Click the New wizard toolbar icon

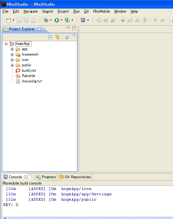pos(9,21)
